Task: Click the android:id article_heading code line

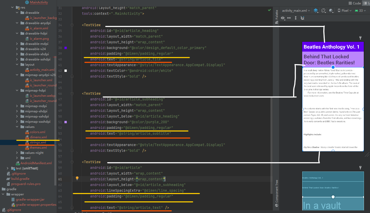Action: (124, 31)
